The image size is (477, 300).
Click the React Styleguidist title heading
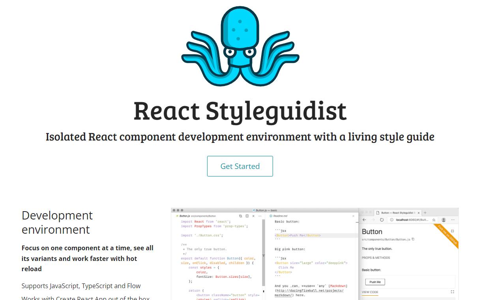point(240,111)
